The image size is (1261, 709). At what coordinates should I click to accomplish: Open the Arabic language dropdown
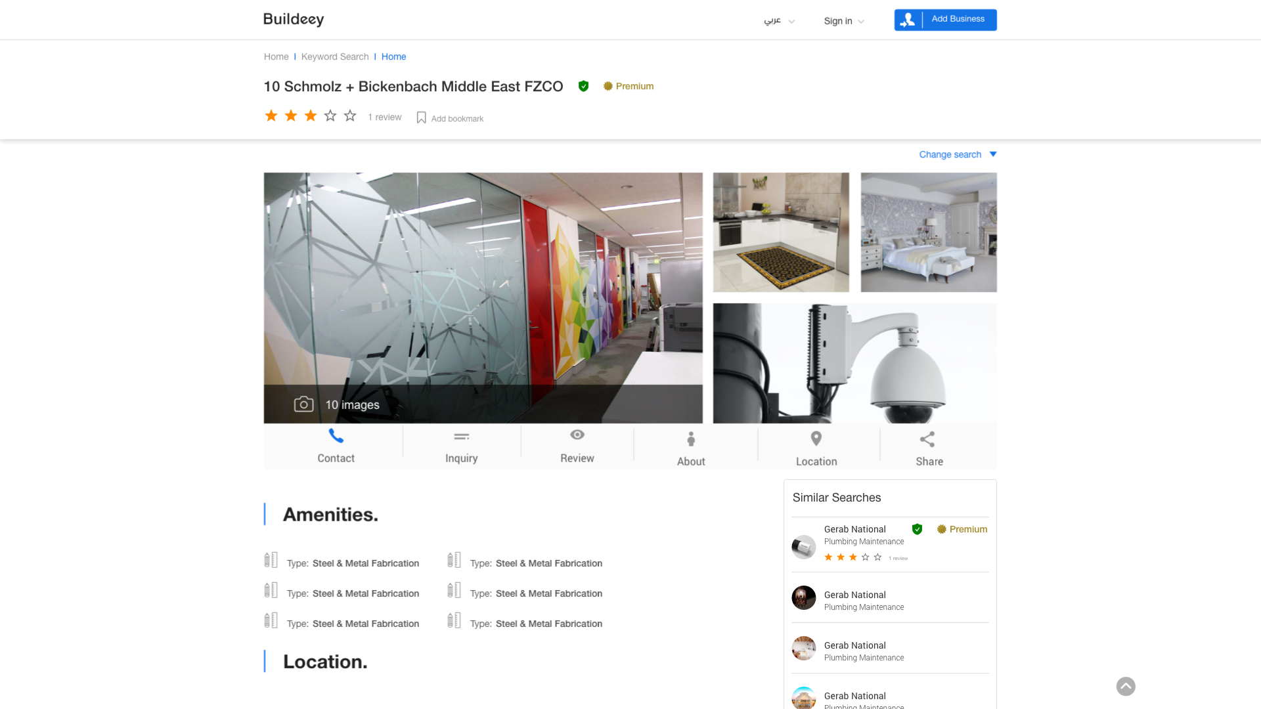coord(779,21)
